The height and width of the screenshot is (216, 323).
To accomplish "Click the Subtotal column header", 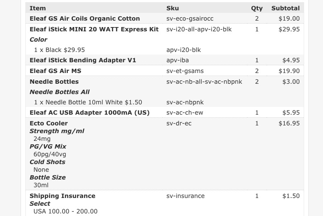I will [286, 8].
